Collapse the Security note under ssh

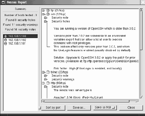click(45, 18)
